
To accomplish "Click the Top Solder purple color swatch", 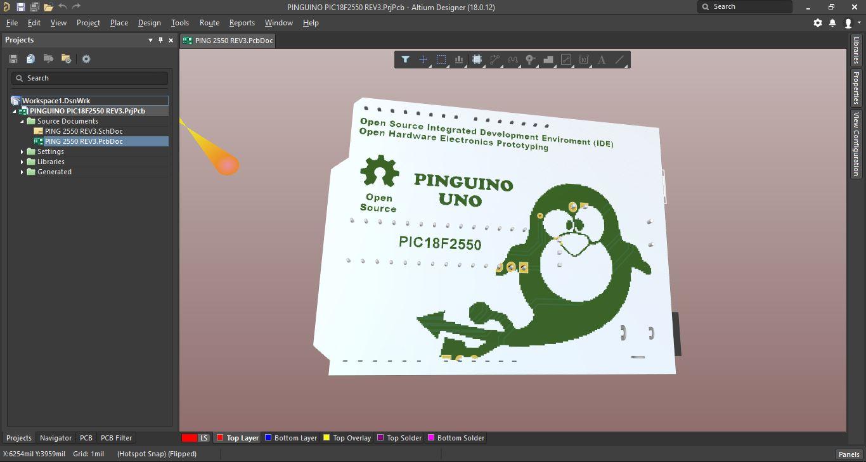I will pyautogui.click(x=380, y=438).
